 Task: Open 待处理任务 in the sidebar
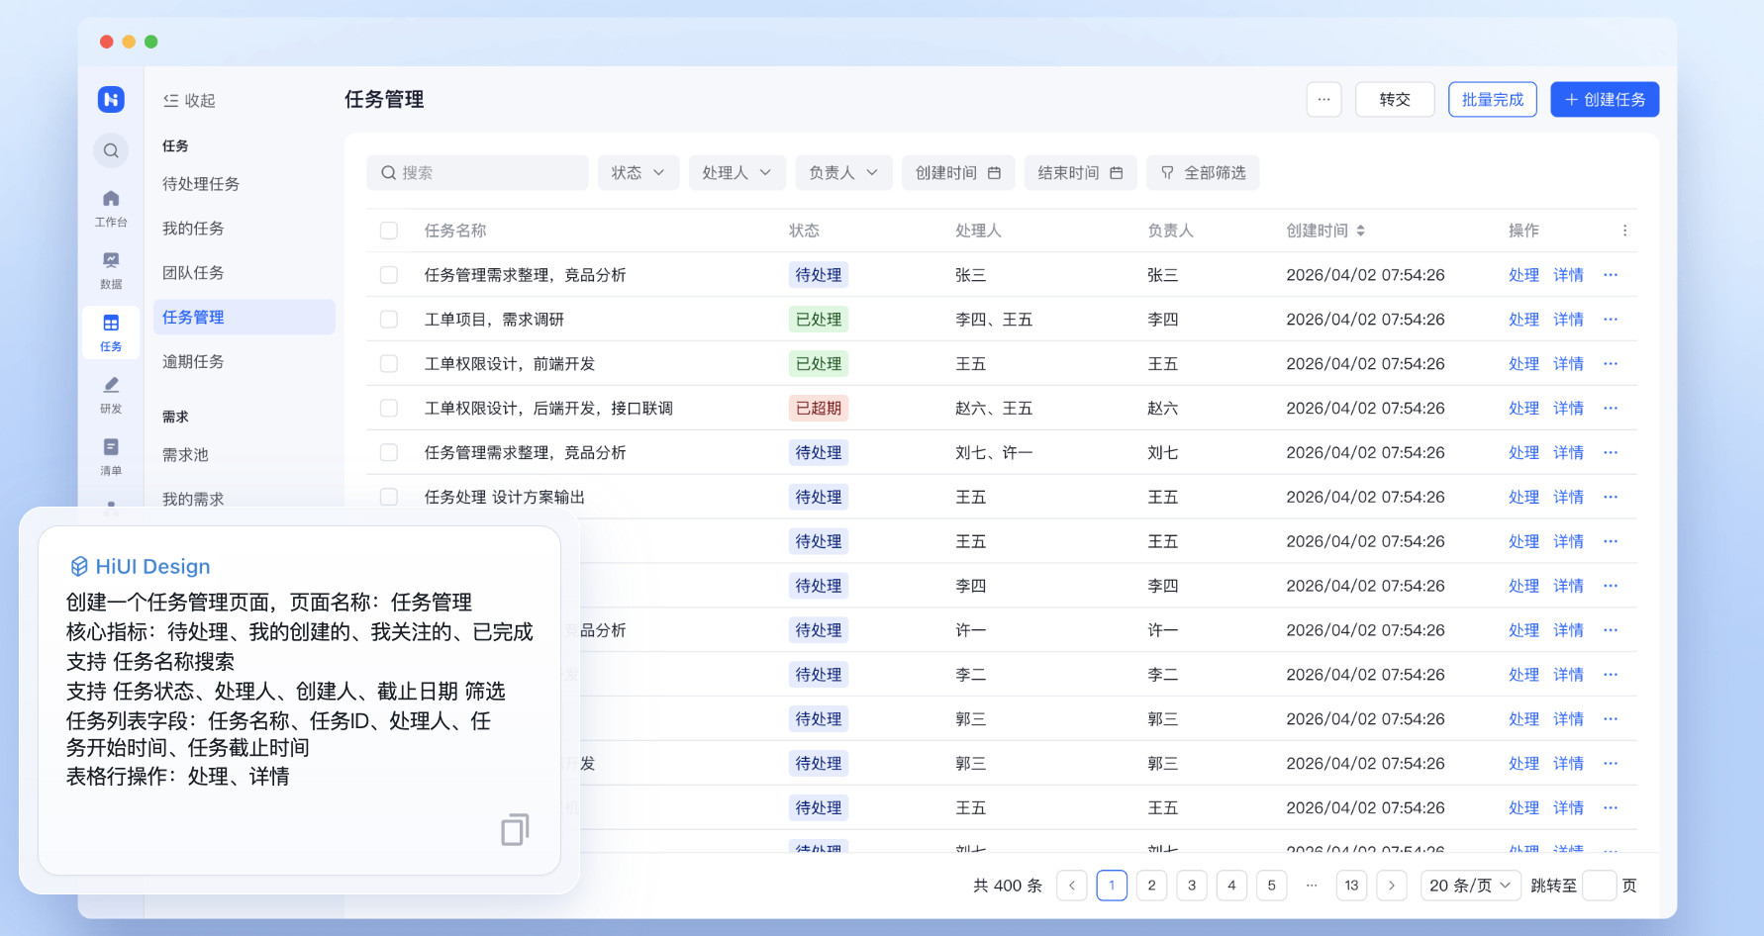click(x=244, y=184)
